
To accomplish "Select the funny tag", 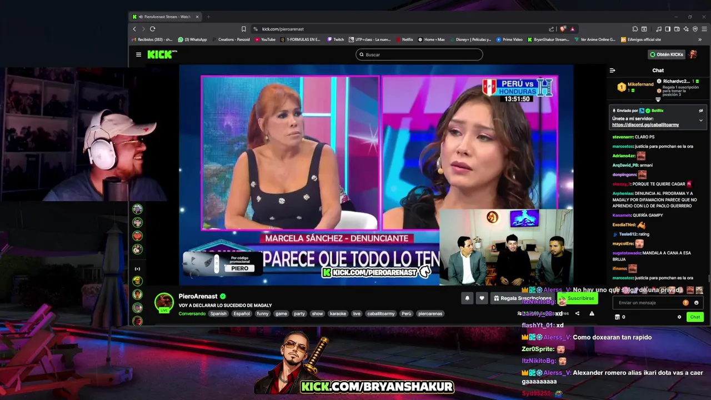I will (x=263, y=314).
